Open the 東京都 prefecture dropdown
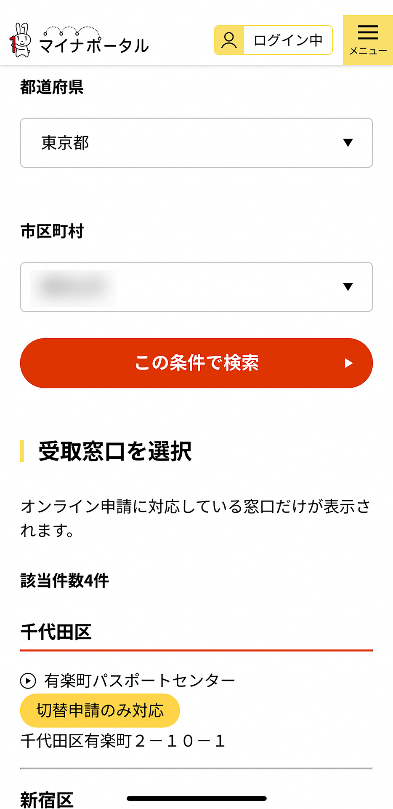393x809 pixels. pyautogui.click(x=196, y=143)
